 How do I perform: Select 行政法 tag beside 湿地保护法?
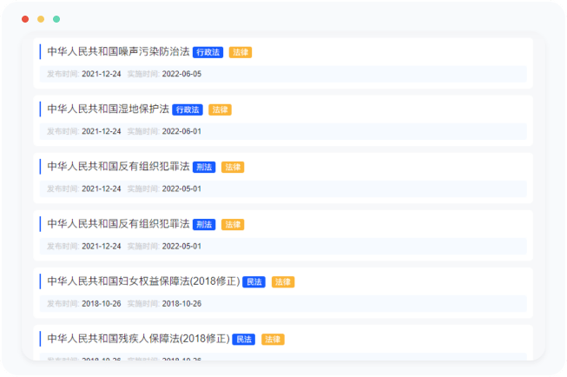tap(187, 109)
